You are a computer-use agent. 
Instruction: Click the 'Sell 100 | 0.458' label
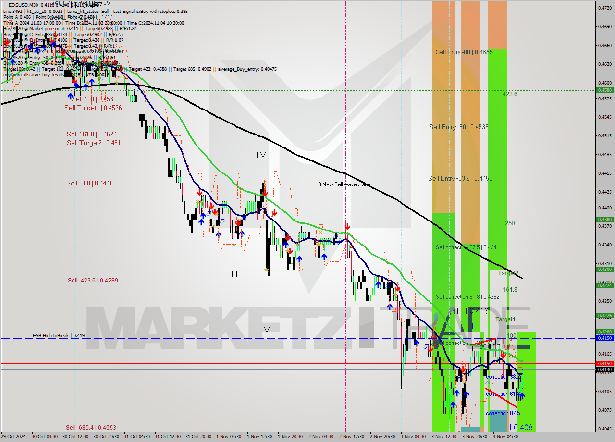(92, 99)
